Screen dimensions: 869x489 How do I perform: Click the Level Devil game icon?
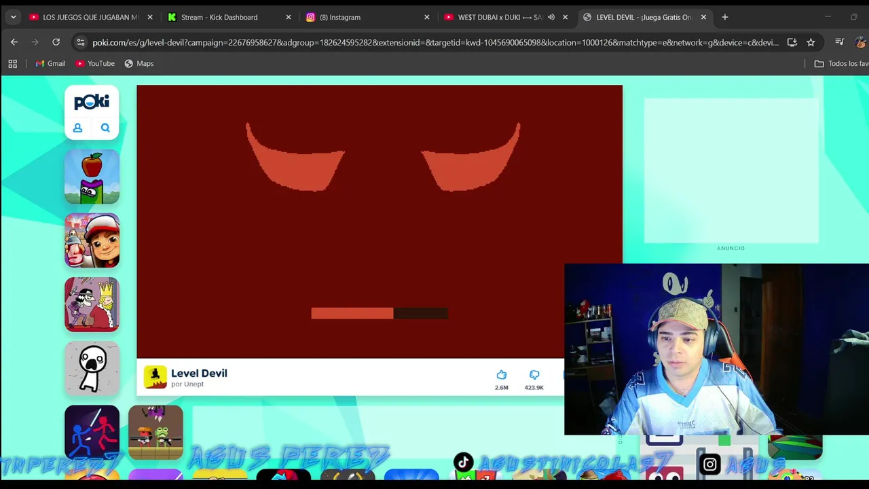(155, 378)
